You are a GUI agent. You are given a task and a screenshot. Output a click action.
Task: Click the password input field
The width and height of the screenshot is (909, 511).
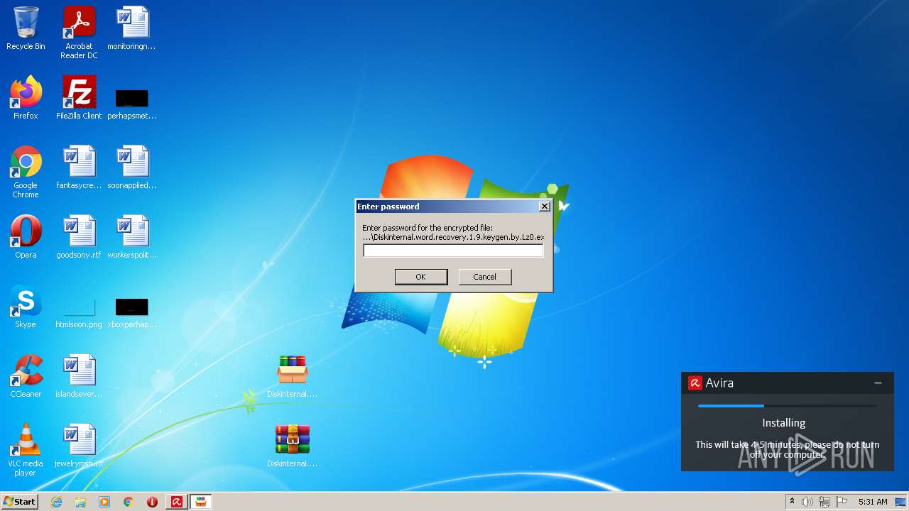pyautogui.click(x=453, y=251)
